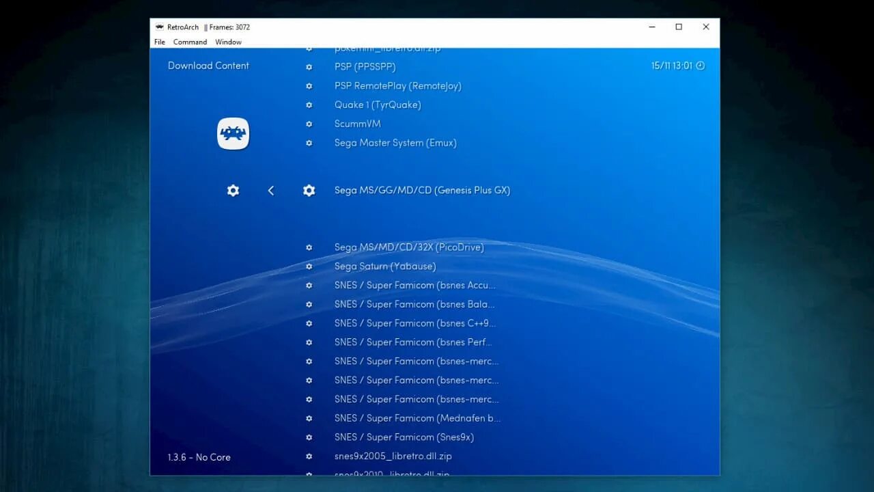Click gear icon next to Quake 1 (TyrQuake)
The image size is (874, 492).
(309, 105)
